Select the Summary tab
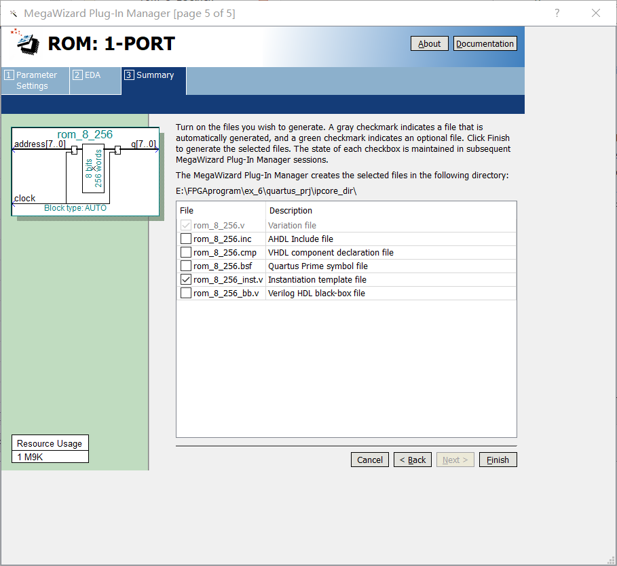Viewport: 617px width, 566px height. pos(154,81)
